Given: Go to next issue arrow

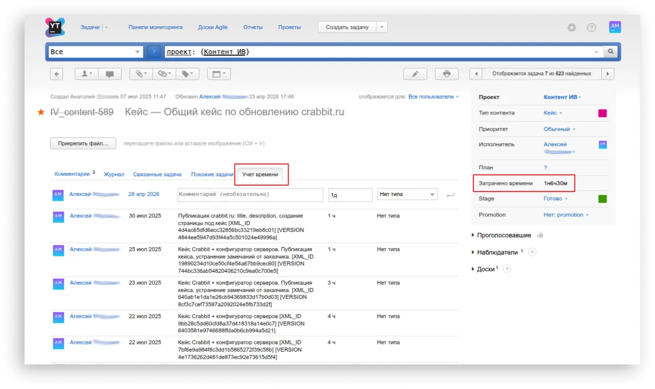Looking at the screenshot, I should (x=607, y=74).
